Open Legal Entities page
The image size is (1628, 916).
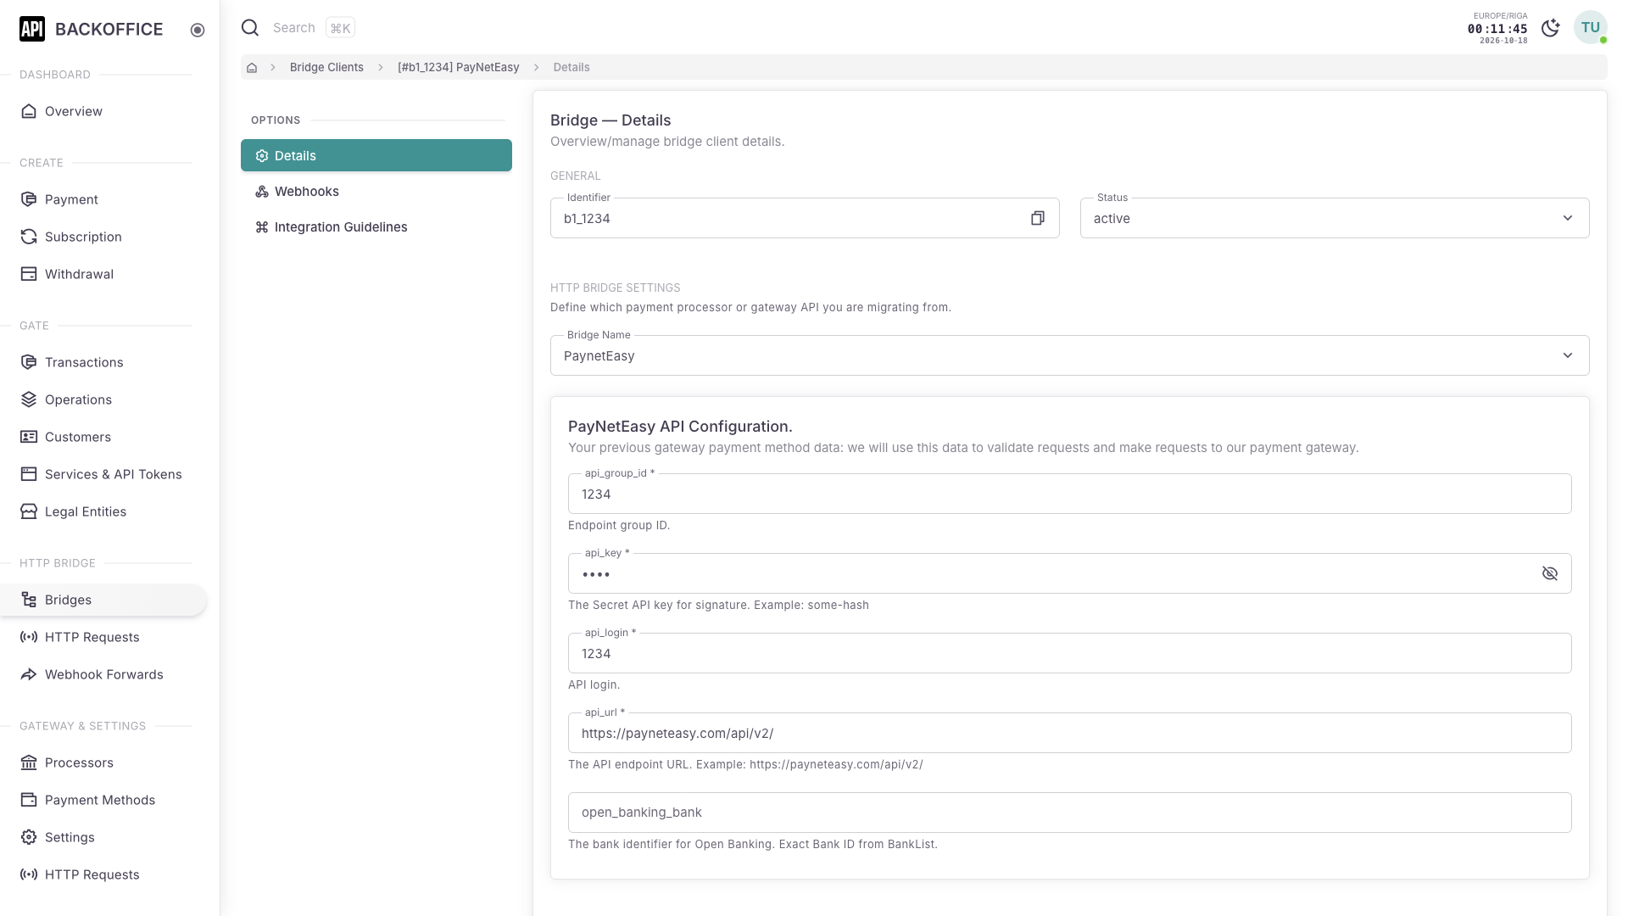(103, 511)
